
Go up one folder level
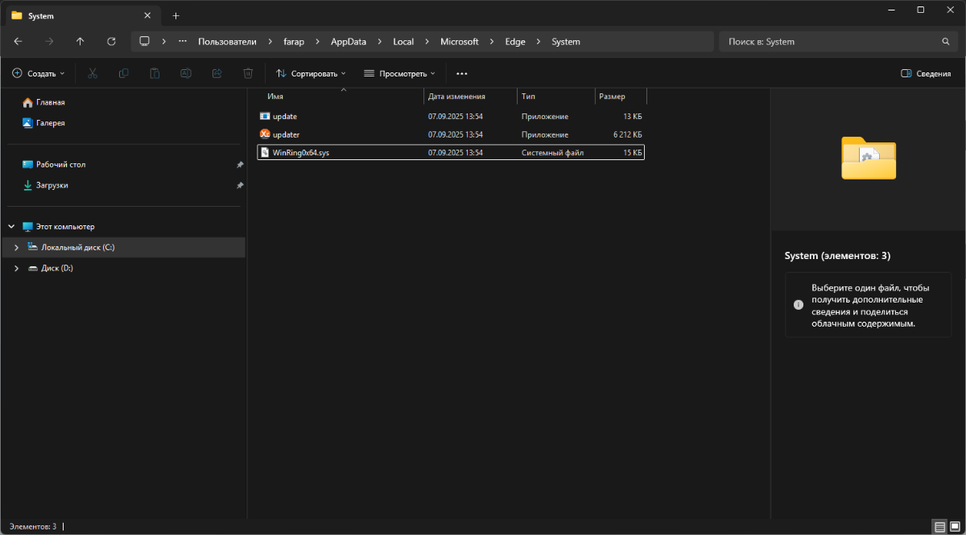point(80,41)
